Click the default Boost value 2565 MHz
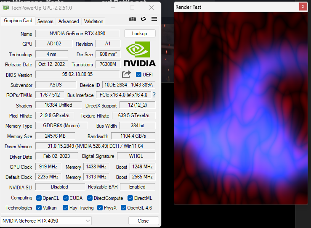Viewport: 311px width, 228px height. click(x=142, y=177)
